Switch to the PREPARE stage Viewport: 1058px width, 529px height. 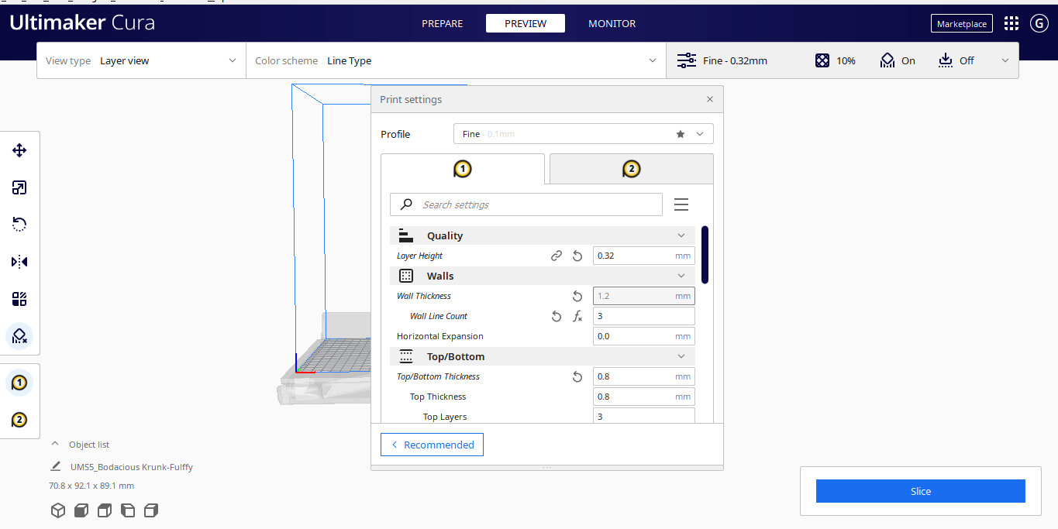pyautogui.click(x=442, y=23)
